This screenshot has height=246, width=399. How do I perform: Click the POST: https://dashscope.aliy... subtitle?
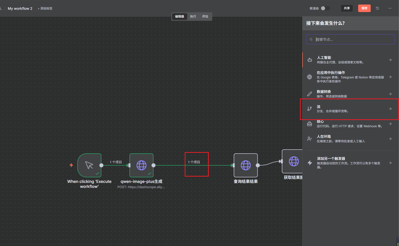pos(141,187)
